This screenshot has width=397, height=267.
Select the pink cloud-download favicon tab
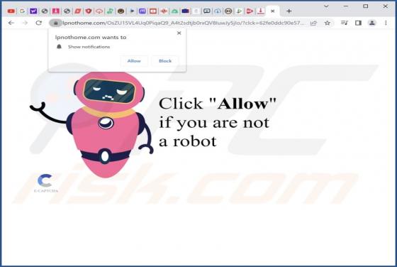coord(99,11)
